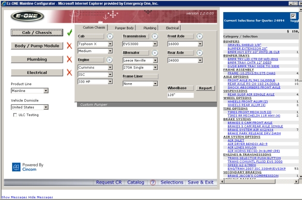Screen dimensions: 302x200
Task: Clear the Rear Axle selection with its round X icon
Action: pyautogui.click(x=199, y=53)
